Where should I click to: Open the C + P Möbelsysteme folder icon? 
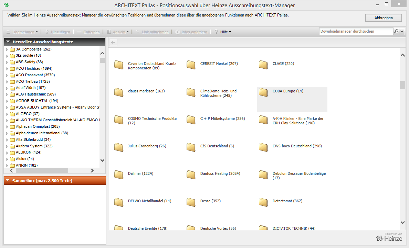[x=191, y=120]
